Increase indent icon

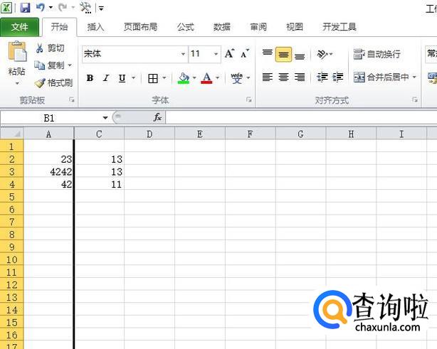click(x=338, y=77)
